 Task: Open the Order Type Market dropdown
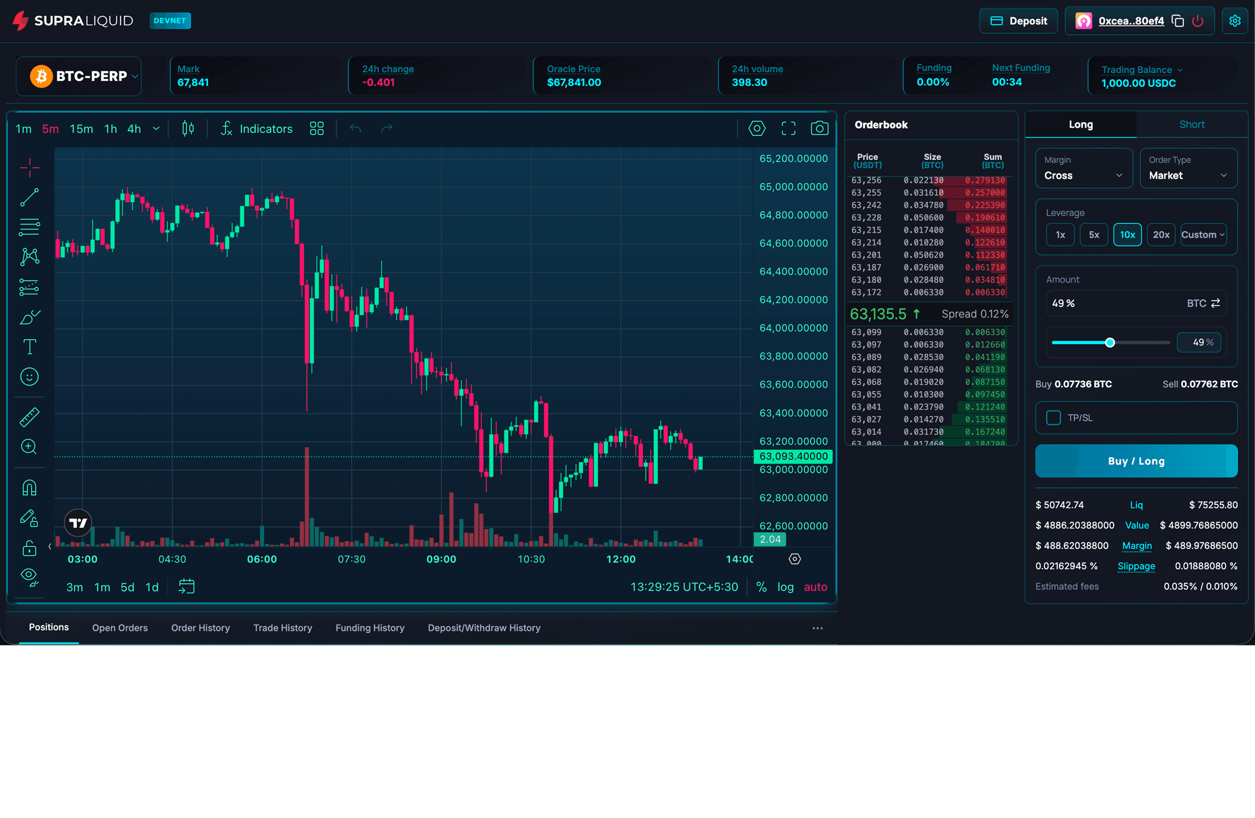(x=1188, y=169)
